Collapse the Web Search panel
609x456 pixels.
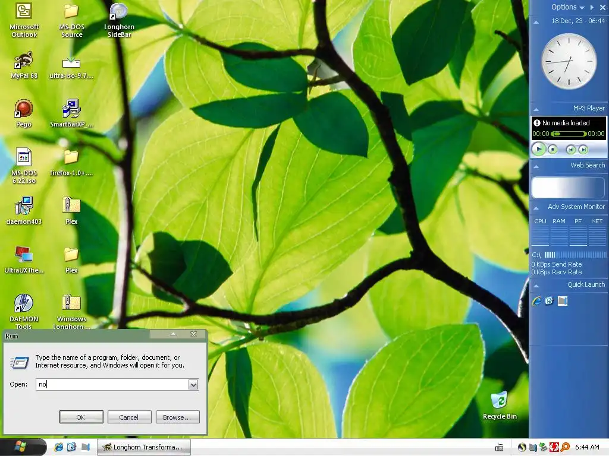pos(536,166)
